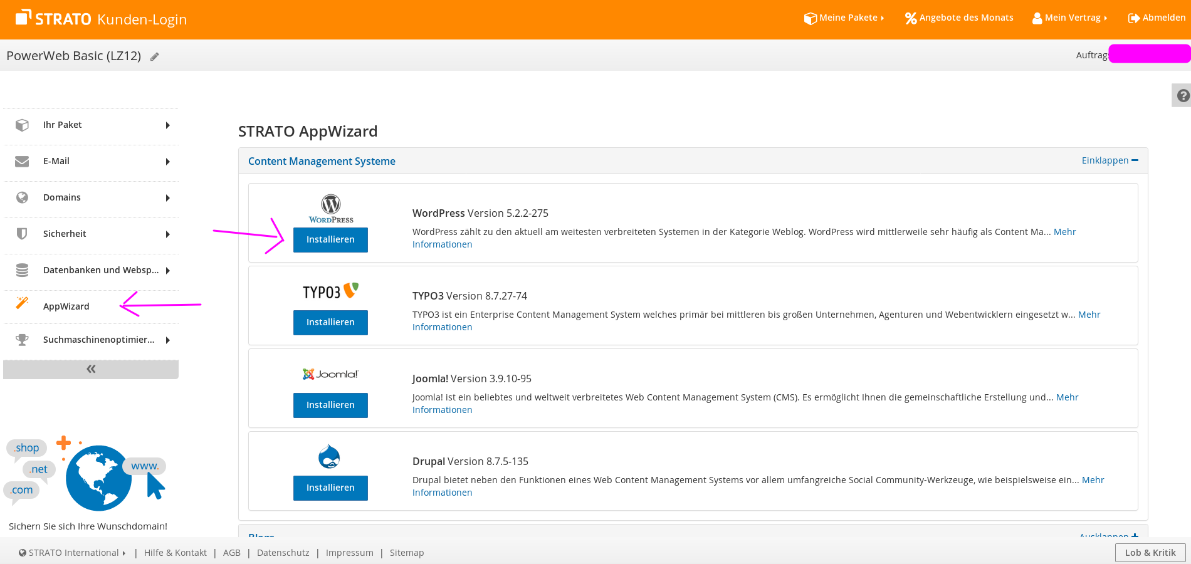The height and width of the screenshot is (564, 1191).
Task: Open Angebote des Monats
Action: [959, 18]
